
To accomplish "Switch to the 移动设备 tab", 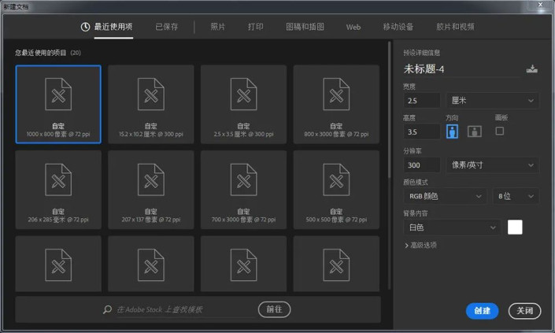I will pos(398,27).
